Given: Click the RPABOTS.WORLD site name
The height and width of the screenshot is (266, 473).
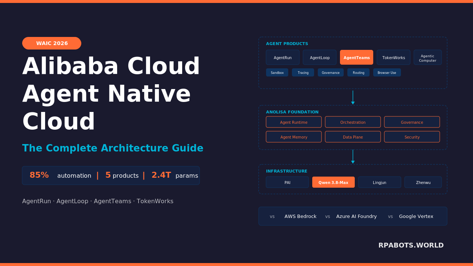Looking at the screenshot, I should click(x=411, y=245).
